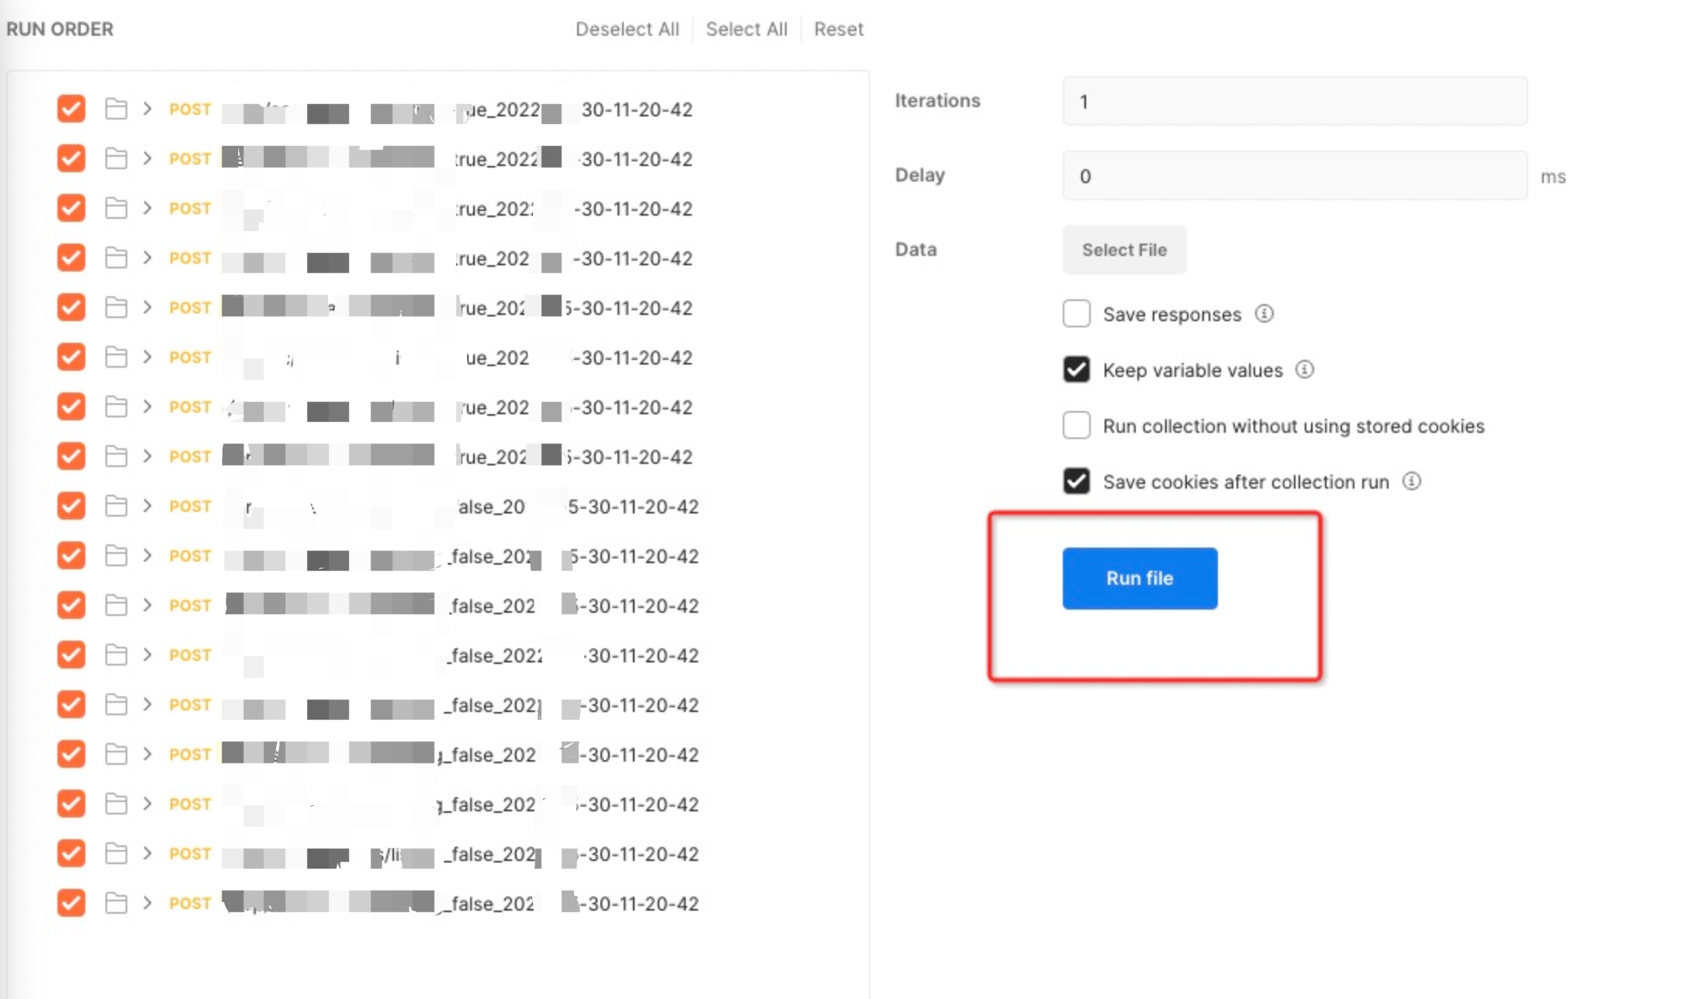This screenshot has height=999, width=1702.
Task: Click Deselect All in run order header
Action: click(627, 29)
